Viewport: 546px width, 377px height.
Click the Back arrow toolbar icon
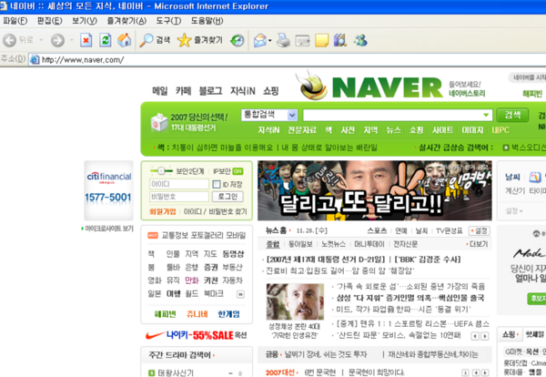pyautogui.click(x=9, y=40)
